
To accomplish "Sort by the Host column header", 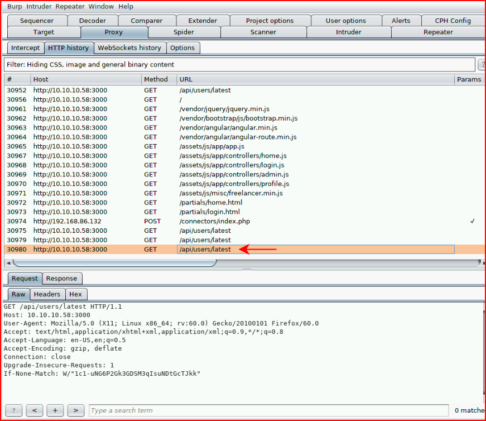I will coord(86,79).
